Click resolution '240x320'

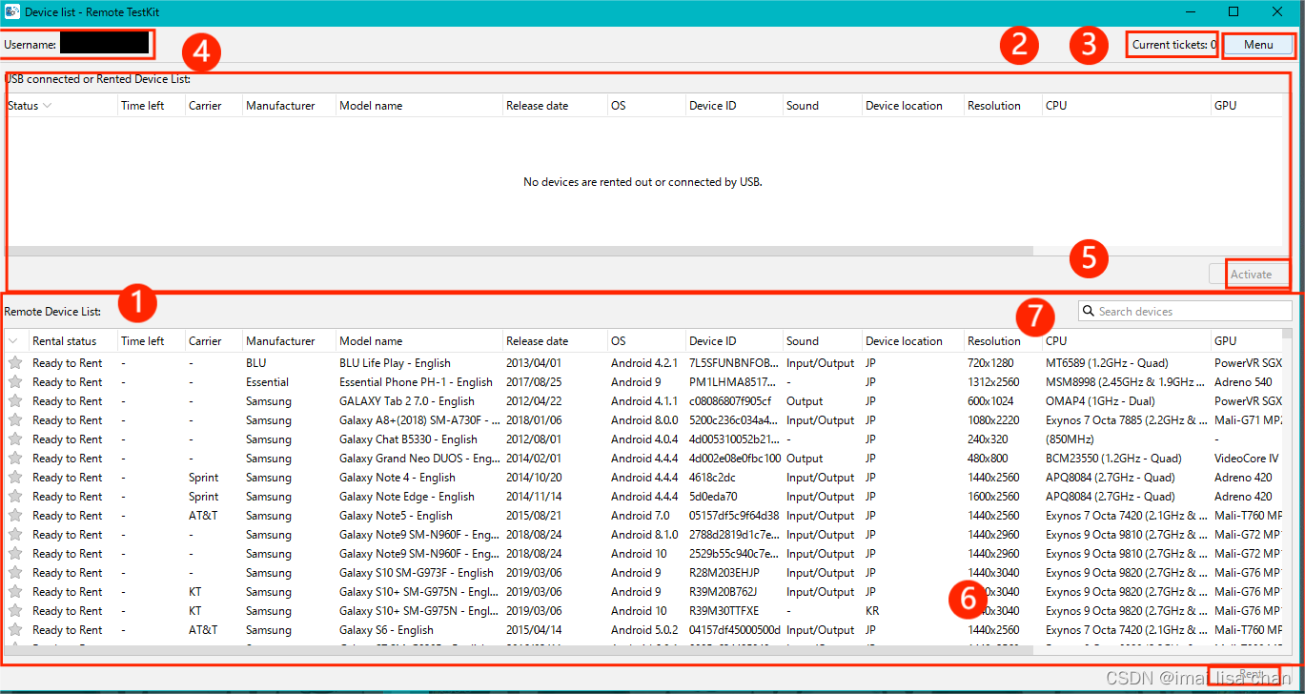pyautogui.click(x=988, y=439)
